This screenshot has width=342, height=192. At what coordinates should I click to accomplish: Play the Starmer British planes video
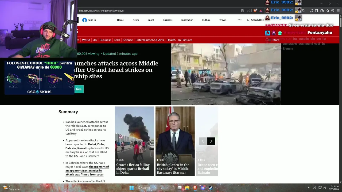175,141
